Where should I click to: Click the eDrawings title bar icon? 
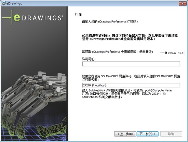(x=3, y=3)
